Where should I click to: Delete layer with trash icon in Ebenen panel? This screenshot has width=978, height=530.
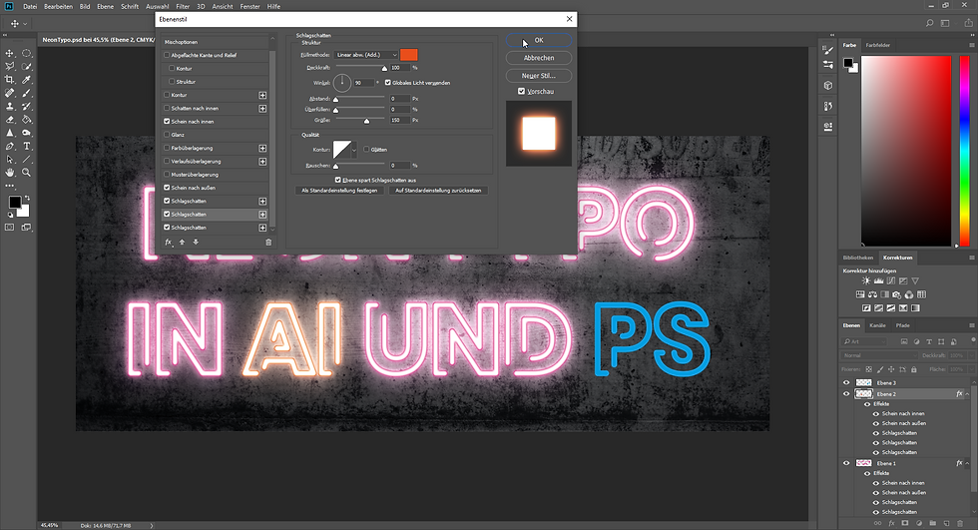point(960,523)
